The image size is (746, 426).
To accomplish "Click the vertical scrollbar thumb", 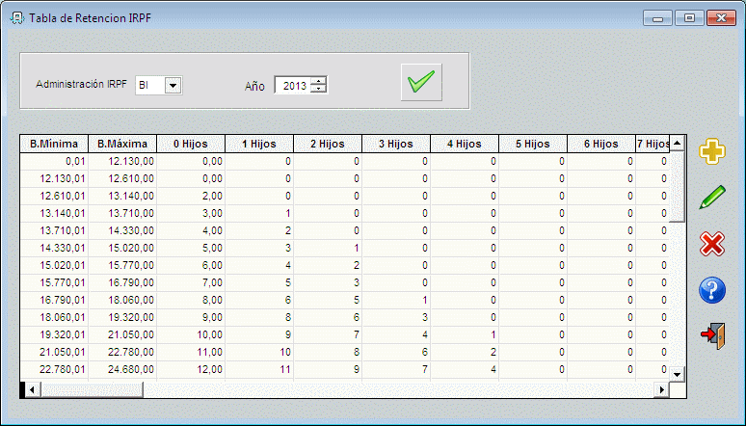I will pyautogui.click(x=678, y=186).
